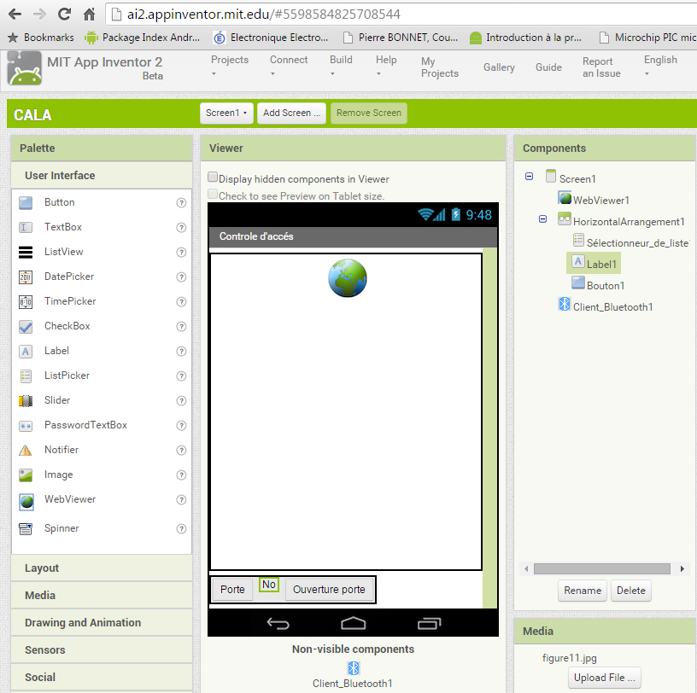Tap the phone preview back navigation icon
The height and width of the screenshot is (693, 697).
278,623
